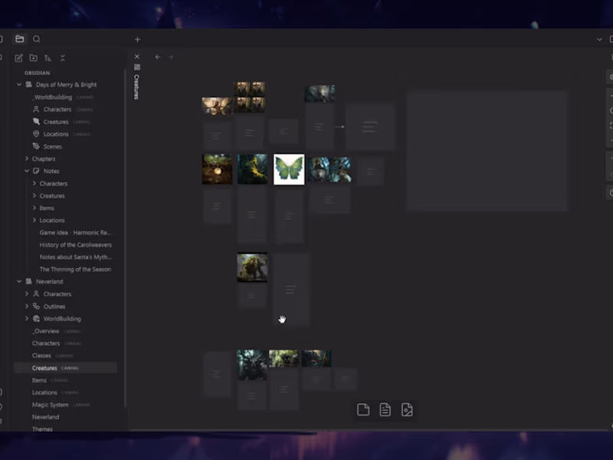Collapse Days of Merry & Bright folder
Viewport: 613px width, 460px height.
point(19,84)
